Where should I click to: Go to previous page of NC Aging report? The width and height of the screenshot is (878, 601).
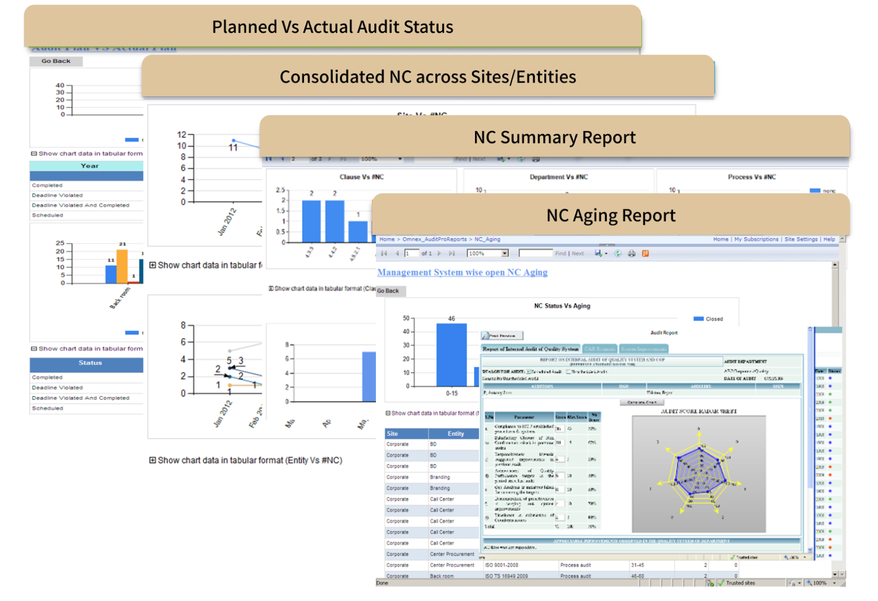[397, 253]
